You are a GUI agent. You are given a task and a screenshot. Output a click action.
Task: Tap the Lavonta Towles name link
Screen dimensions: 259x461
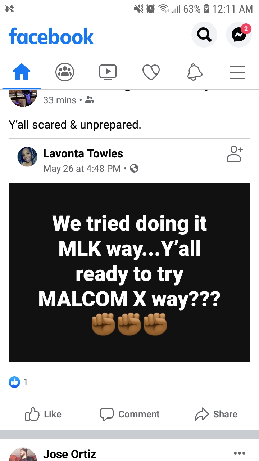(x=83, y=153)
